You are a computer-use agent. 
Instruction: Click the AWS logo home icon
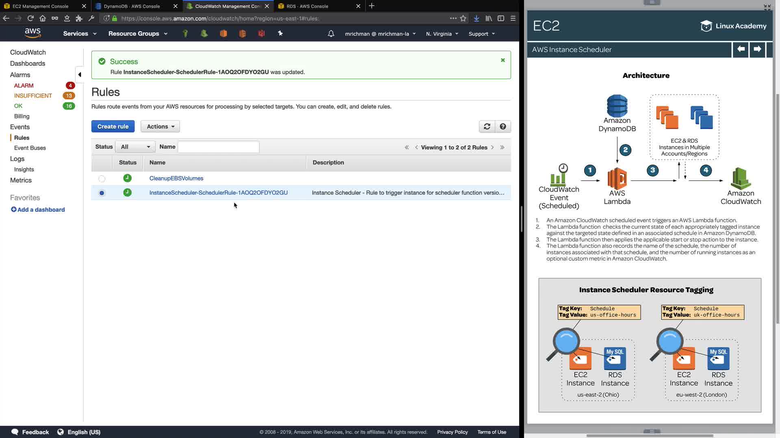(32, 33)
